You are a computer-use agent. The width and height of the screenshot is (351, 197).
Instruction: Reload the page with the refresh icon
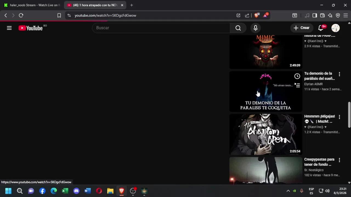click(x=21, y=15)
